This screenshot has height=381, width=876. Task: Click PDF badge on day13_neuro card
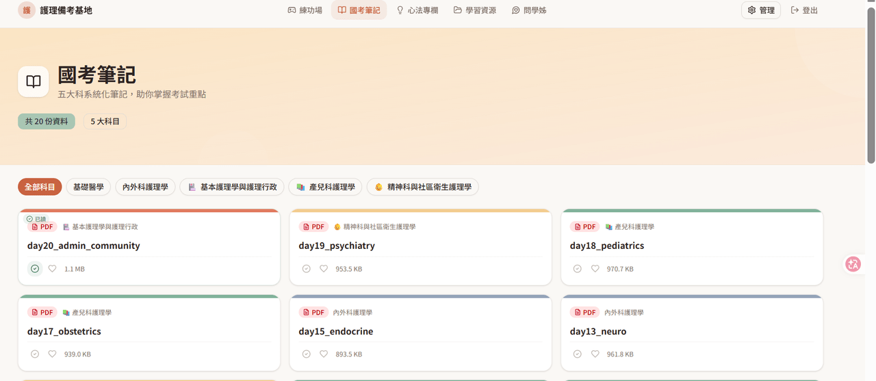[585, 313]
